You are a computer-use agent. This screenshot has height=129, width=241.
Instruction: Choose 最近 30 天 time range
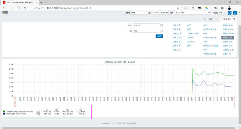[177, 33]
